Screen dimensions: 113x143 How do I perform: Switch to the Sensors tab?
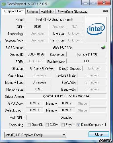click(x=32, y=12)
